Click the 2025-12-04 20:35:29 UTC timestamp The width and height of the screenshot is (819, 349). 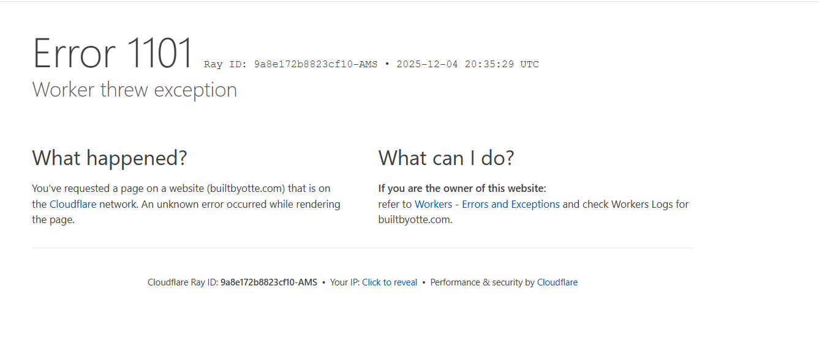click(467, 64)
